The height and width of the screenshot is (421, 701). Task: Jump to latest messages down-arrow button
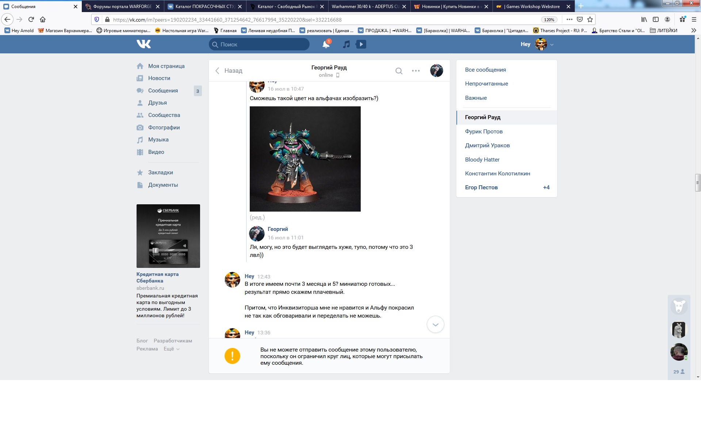435,325
